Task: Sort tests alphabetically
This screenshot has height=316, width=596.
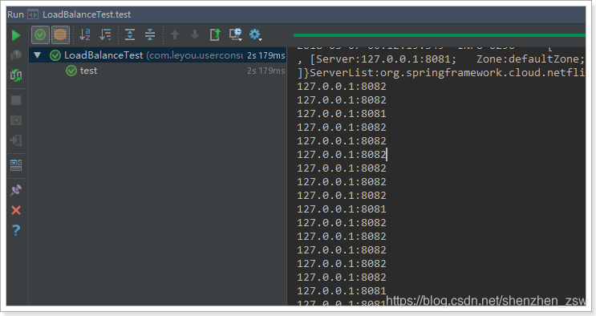Action: pos(85,34)
